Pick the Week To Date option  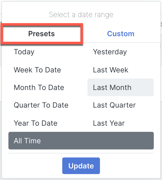pos(37,70)
